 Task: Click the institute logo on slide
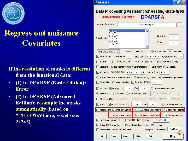point(13,13)
